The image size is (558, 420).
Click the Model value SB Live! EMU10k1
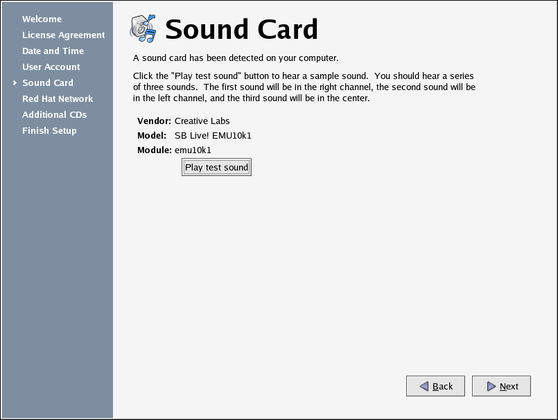click(213, 136)
